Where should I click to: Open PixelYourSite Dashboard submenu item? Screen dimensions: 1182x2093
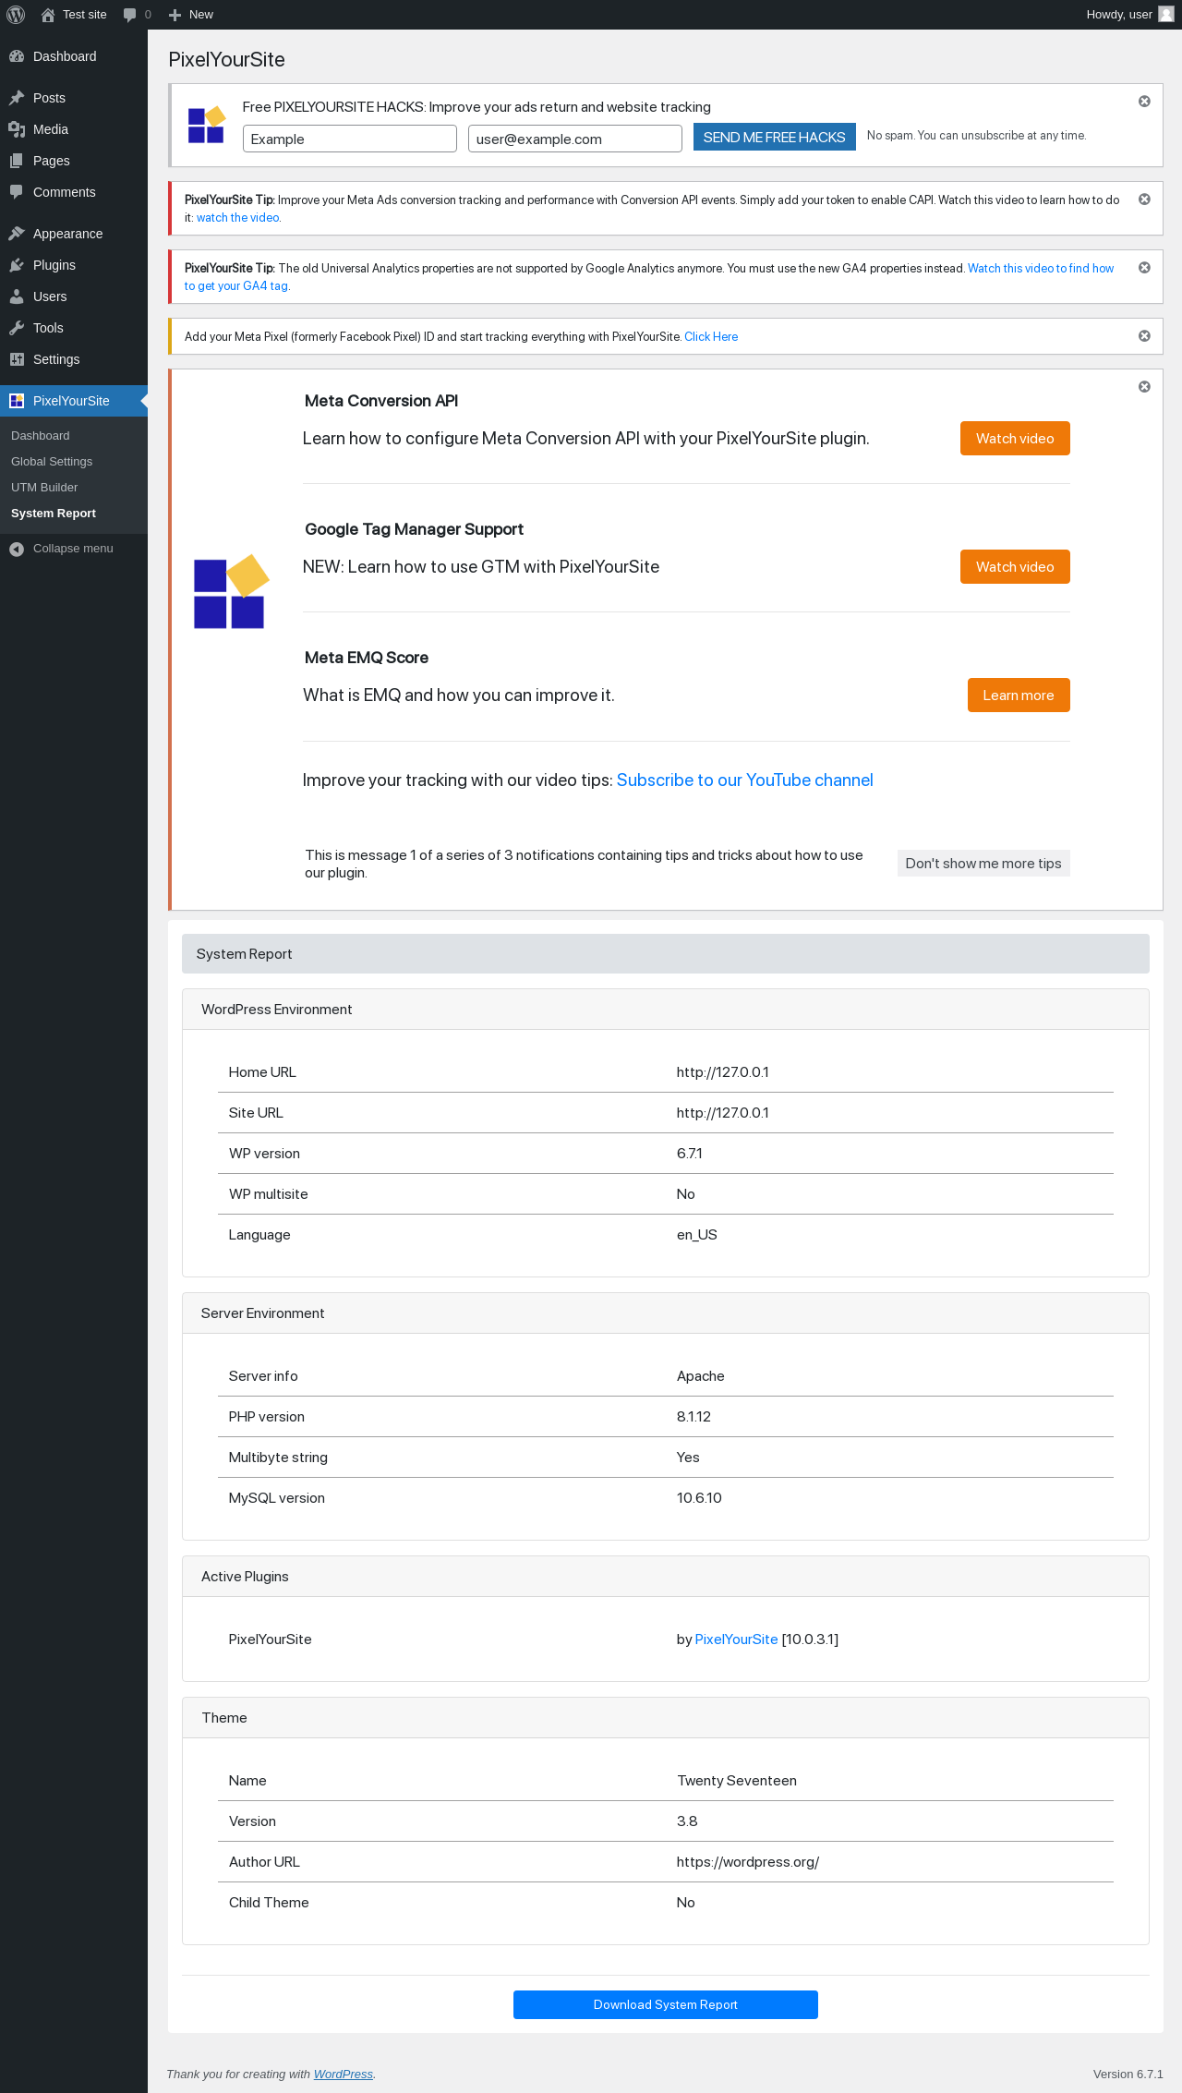point(41,436)
